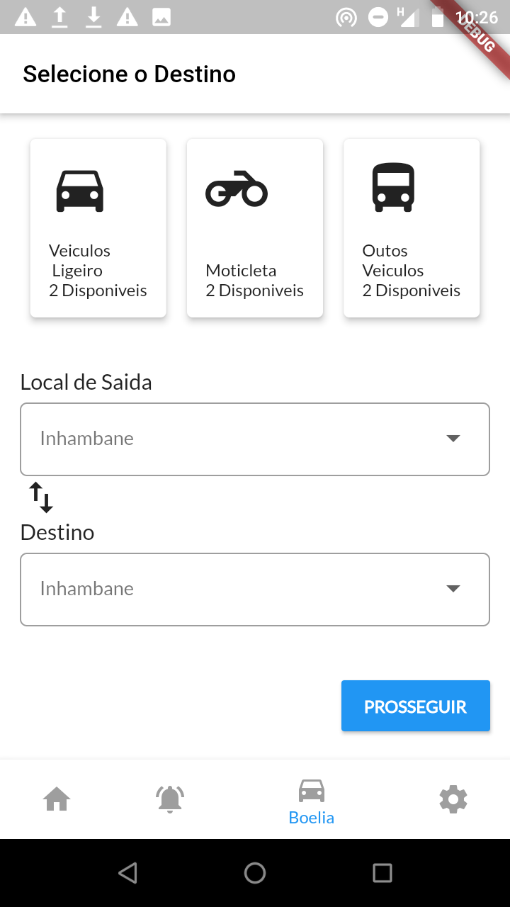This screenshot has height=907, width=510.
Task: Select the motorcycle icon for Moticleta
Action: pyautogui.click(x=237, y=190)
